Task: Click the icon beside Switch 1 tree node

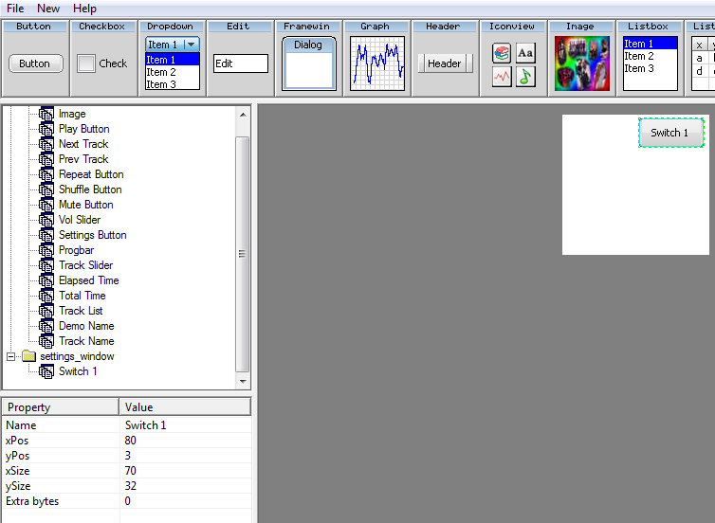Action: (x=46, y=371)
